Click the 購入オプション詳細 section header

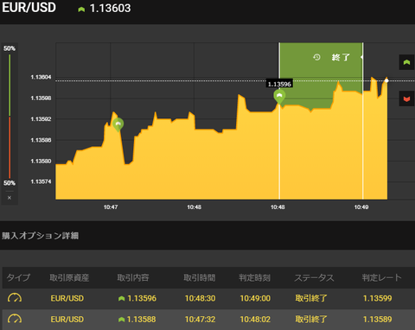coord(41,236)
